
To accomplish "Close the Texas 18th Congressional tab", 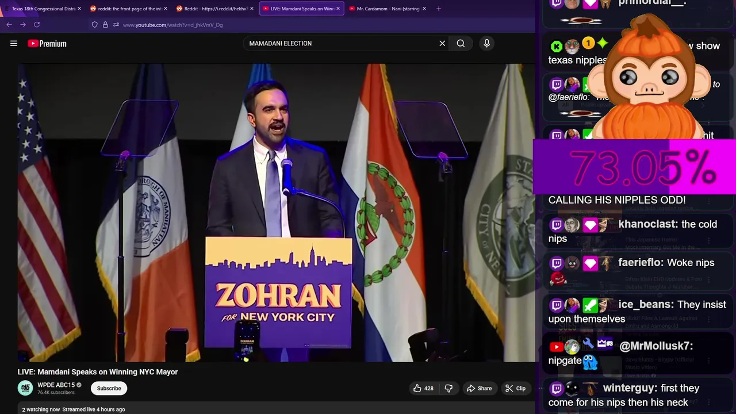I will coord(79,9).
